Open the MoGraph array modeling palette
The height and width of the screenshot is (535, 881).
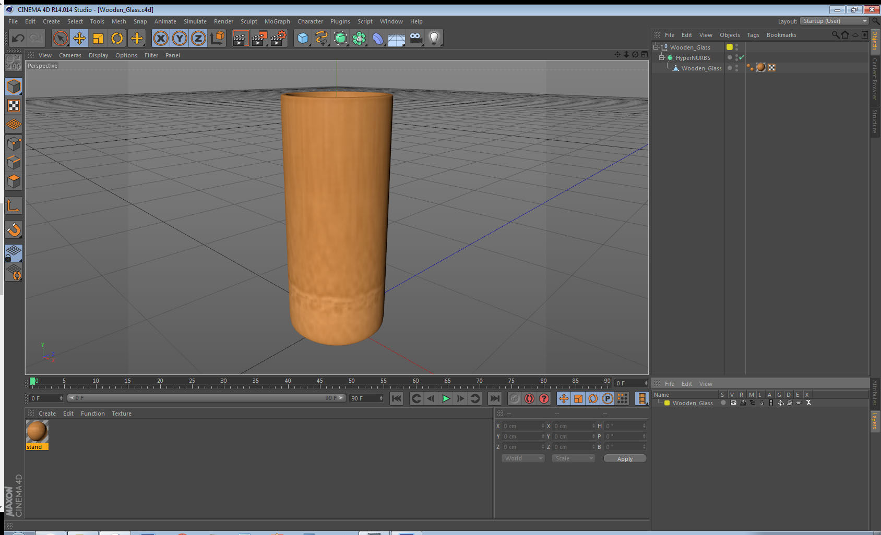pos(359,38)
